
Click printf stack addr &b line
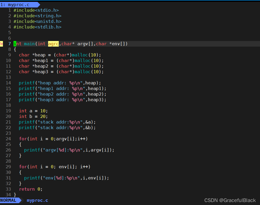coord(57,128)
